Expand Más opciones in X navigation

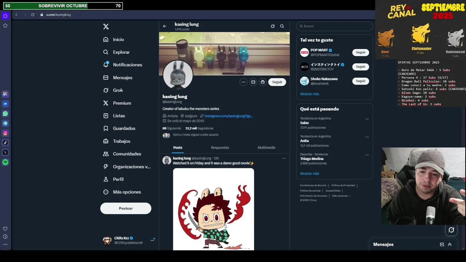[122, 192]
